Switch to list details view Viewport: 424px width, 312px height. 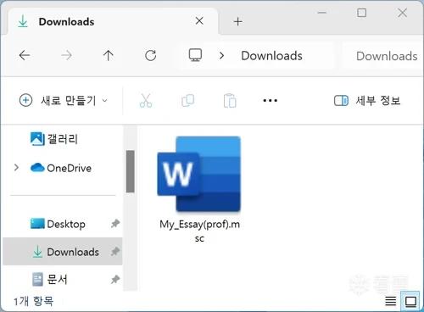point(391,301)
